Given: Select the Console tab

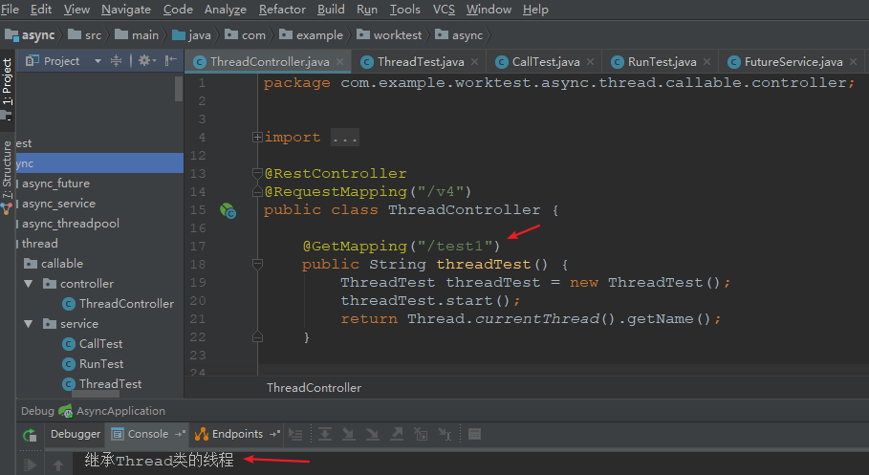Looking at the screenshot, I should coord(148,434).
